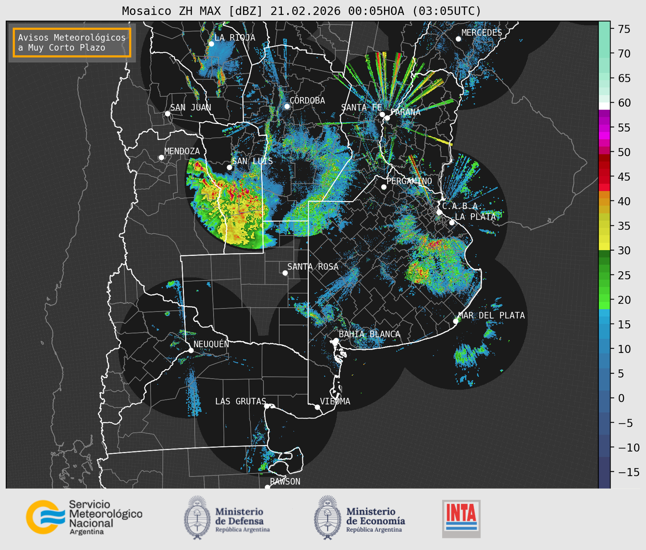646x550 pixels.
Task: Click the white 60 dBZ band on scale
Action: [604, 106]
